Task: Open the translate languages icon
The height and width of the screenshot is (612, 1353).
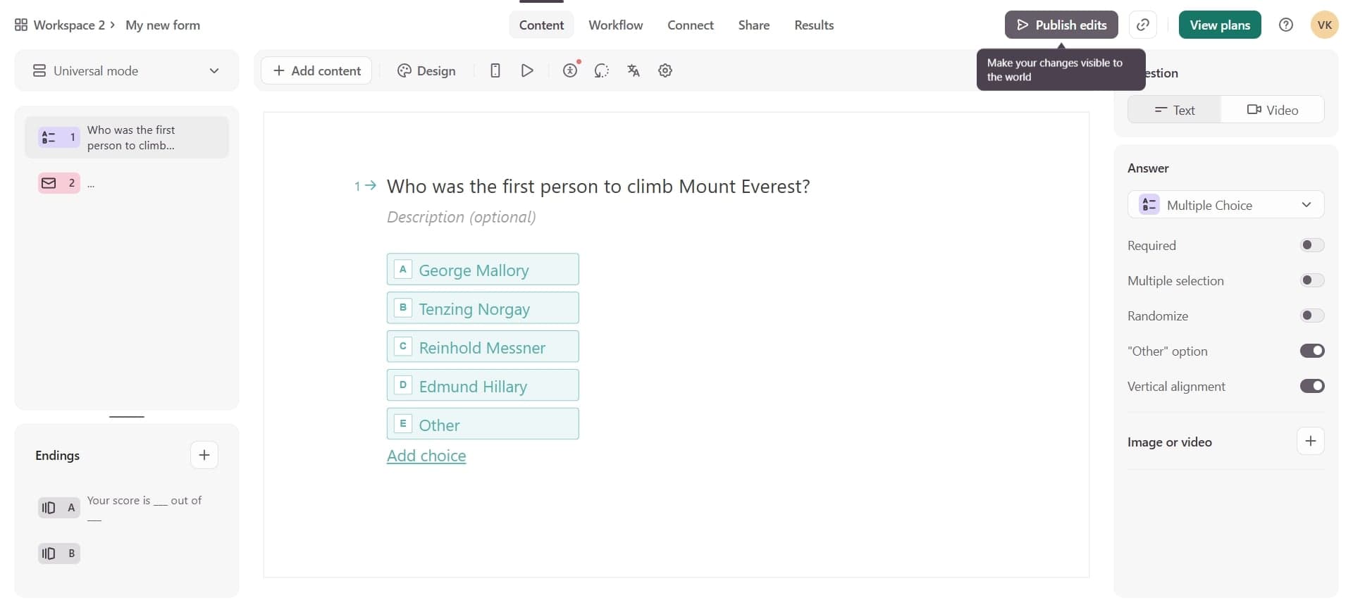Action: (x=633, y=70)
